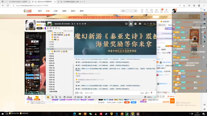Open Douyu 历史 history icon
The width and height of the screenshot is (207, 116).
click(x=142, y=11)
